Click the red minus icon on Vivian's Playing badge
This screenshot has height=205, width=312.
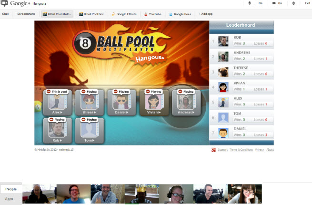[x=148, y=92]
